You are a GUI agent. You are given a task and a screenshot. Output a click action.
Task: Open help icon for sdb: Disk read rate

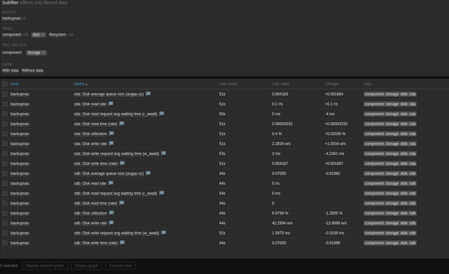click(111, 183)
